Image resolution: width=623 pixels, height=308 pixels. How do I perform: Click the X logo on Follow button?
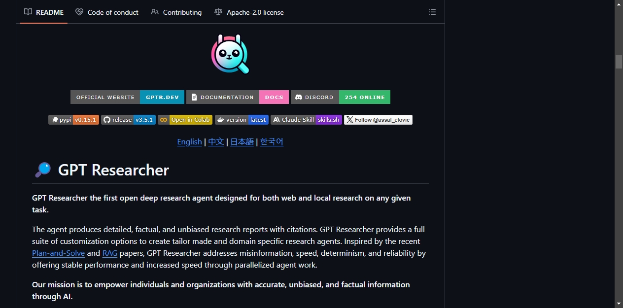(x=349, y=120)
